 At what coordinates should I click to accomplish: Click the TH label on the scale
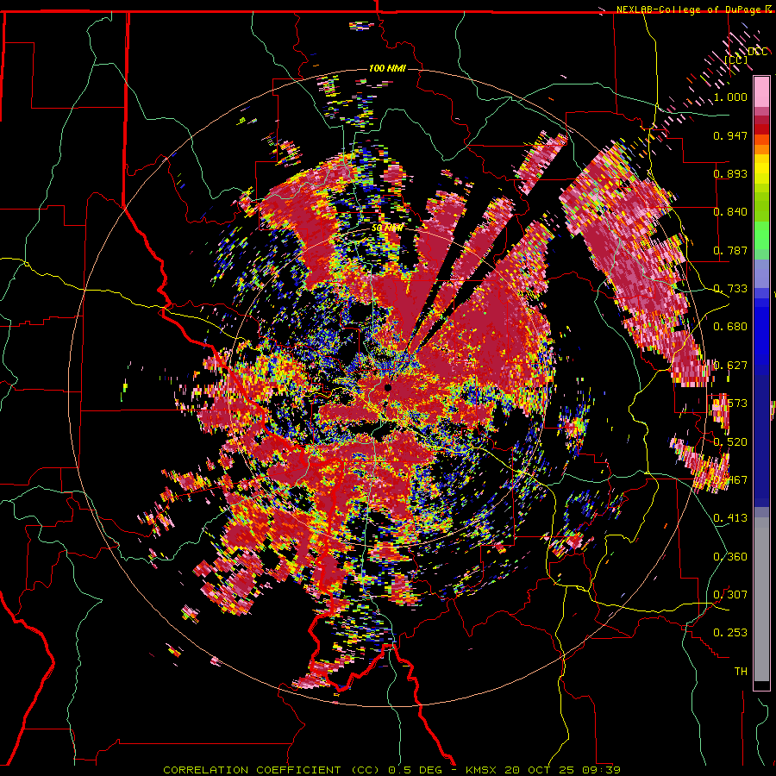(741, 672)
